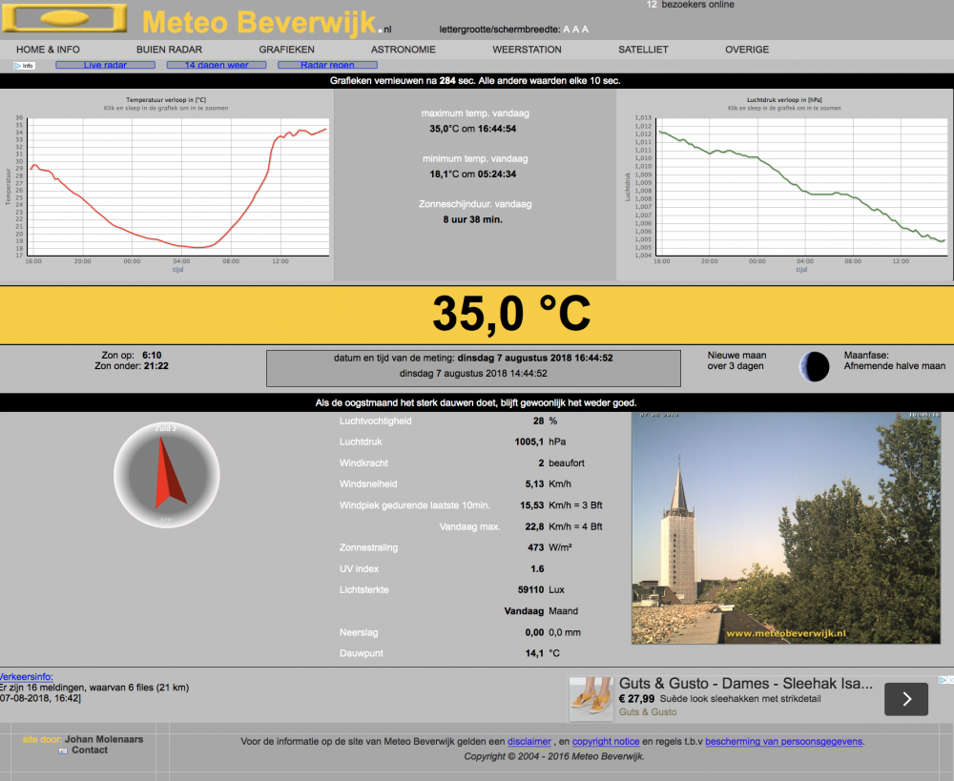Click the Johan Molenaars name
Viewport: 954px width, 781px height.
coord(104,740)
